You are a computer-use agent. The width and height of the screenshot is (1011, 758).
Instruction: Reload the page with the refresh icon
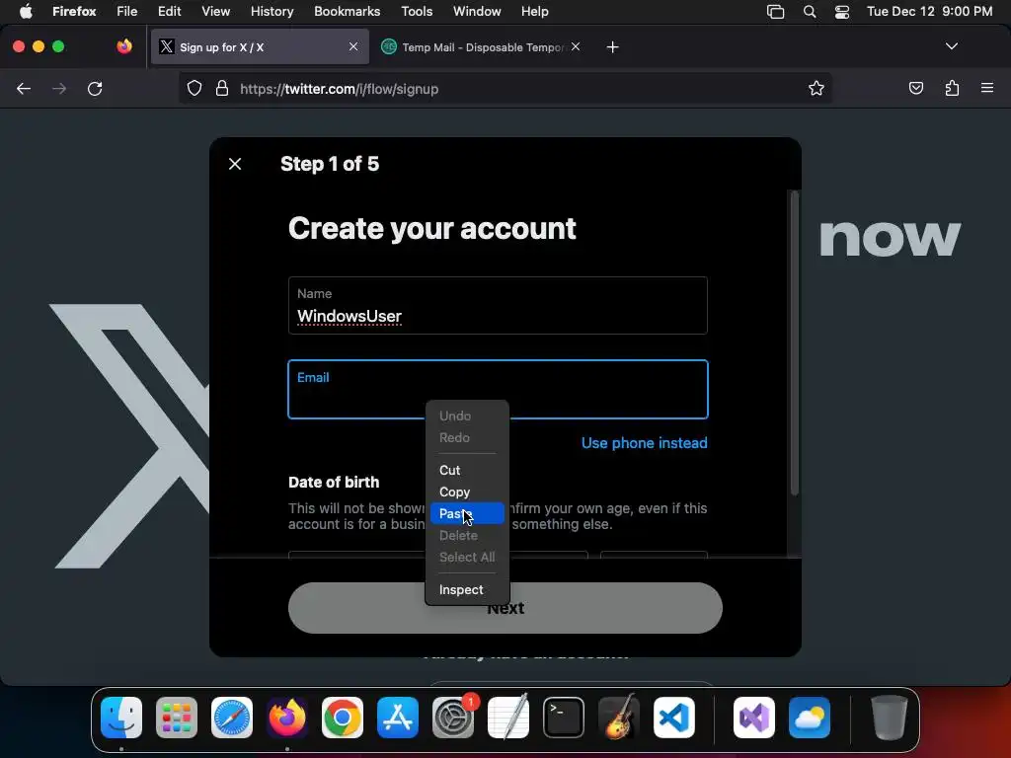coord(95,89)
